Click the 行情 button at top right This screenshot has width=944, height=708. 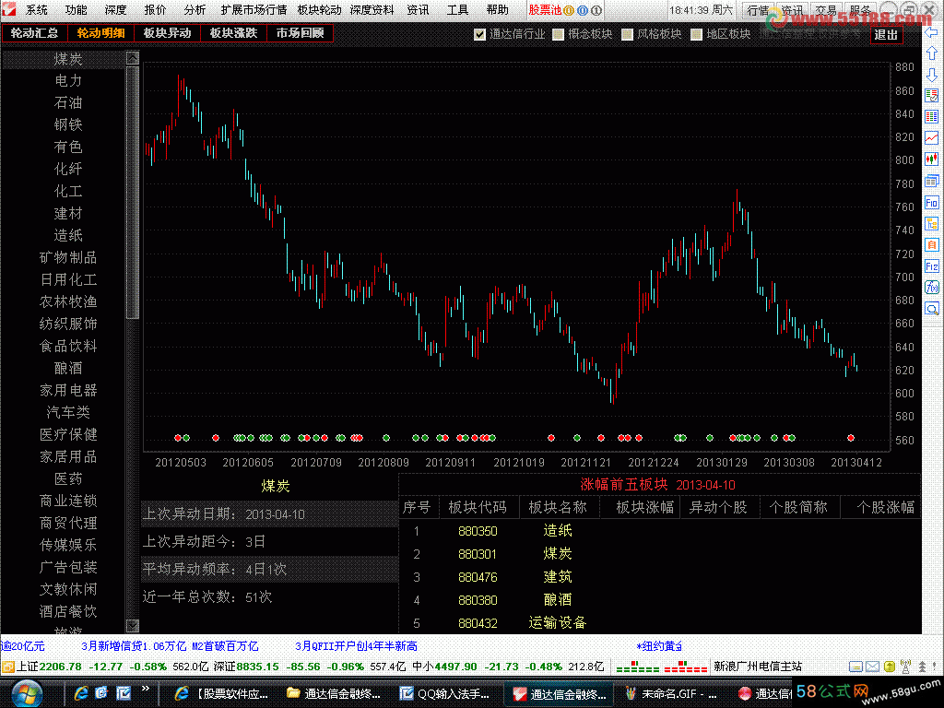tap(758, 10)
